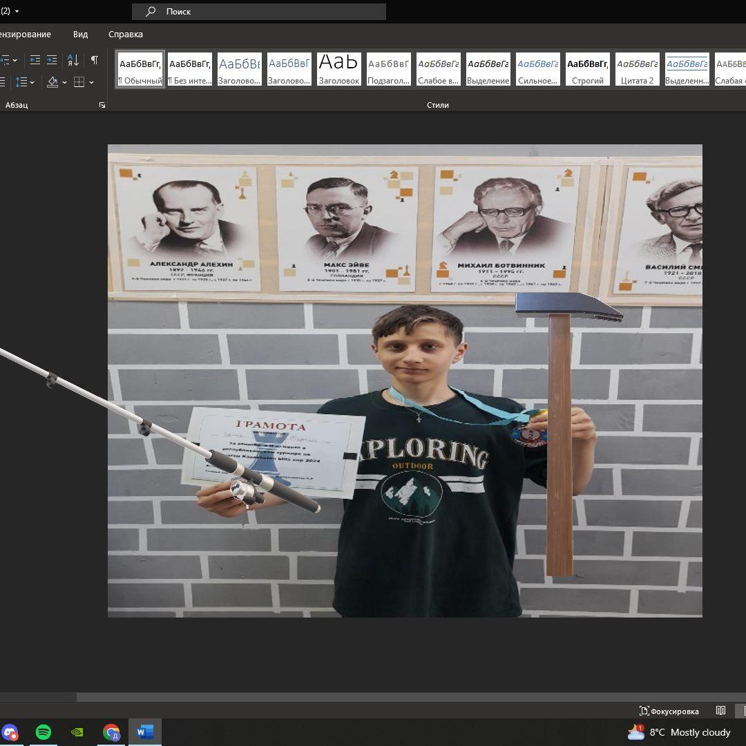This screenshot has height=746, width=746.
Task: Click the horizontal scrollbar thumb
Action: tap(411, 697)
